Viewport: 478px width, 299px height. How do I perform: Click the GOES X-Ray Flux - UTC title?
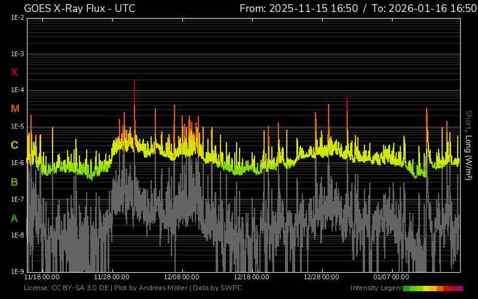click(79, 8)
